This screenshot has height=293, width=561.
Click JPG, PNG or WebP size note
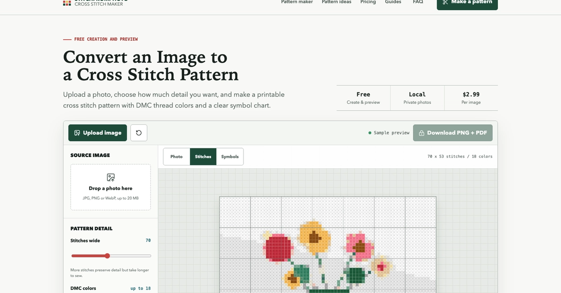tap(111, 198)
